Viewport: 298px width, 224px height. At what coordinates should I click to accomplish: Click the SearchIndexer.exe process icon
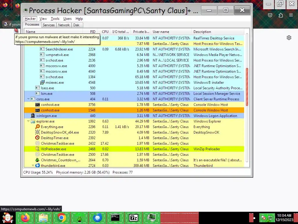[x=42, y=49]
